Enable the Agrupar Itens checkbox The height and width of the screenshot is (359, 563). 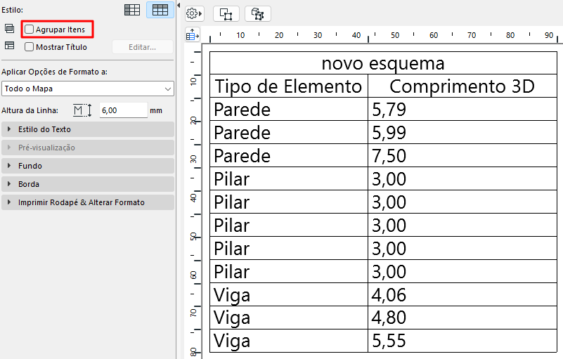click(29, 30)
